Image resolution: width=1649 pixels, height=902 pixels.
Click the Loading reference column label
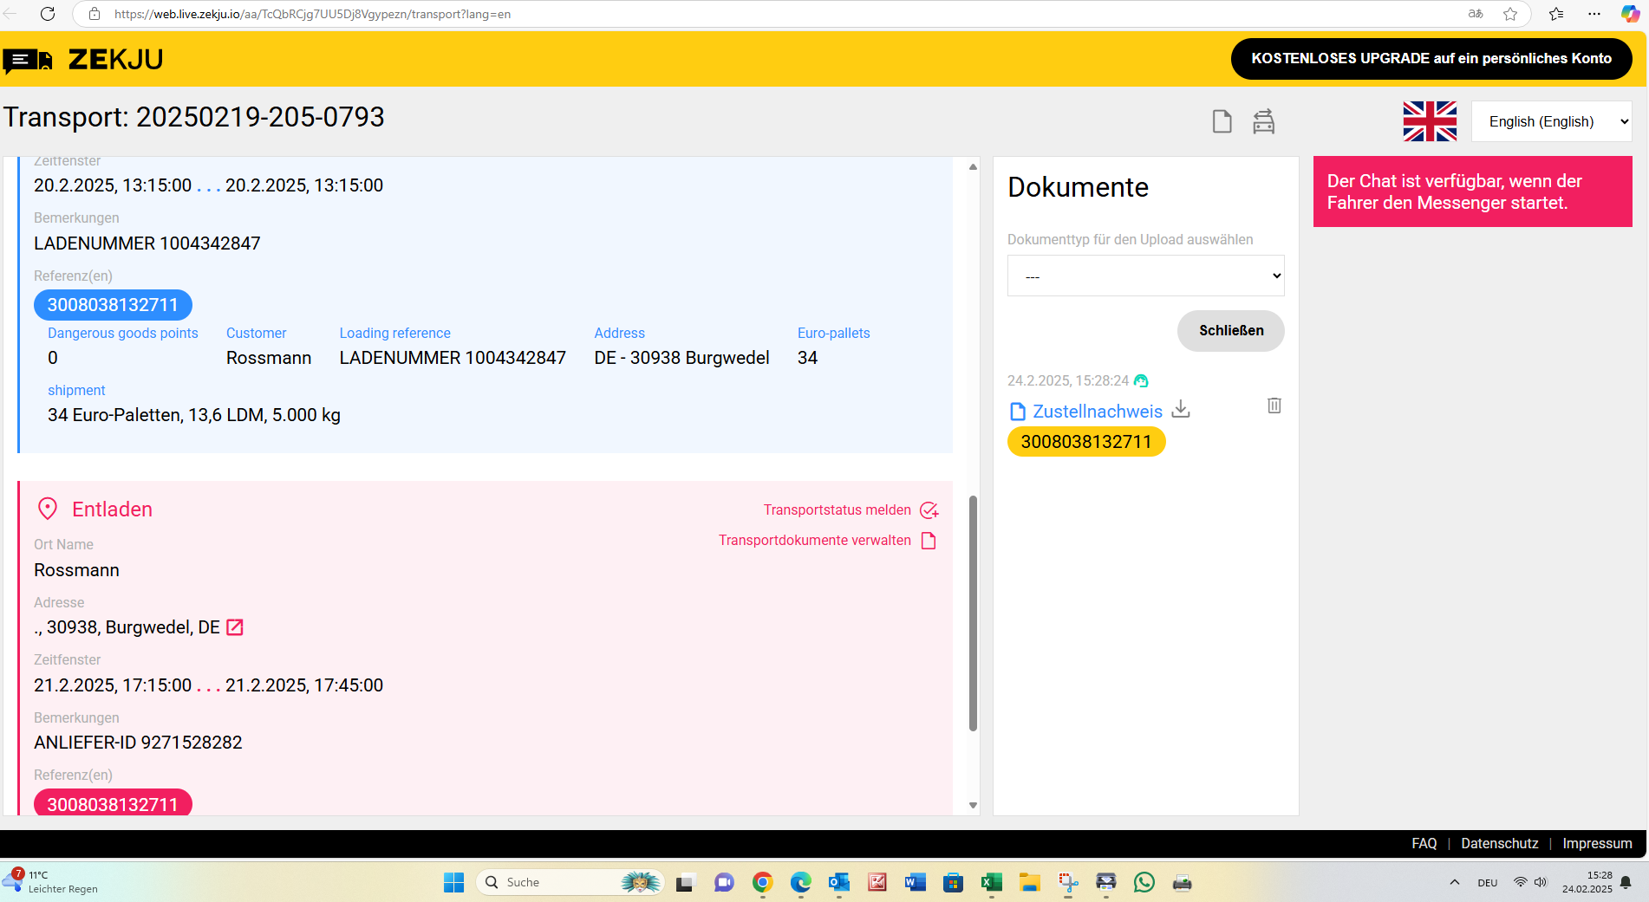point(394,334)
